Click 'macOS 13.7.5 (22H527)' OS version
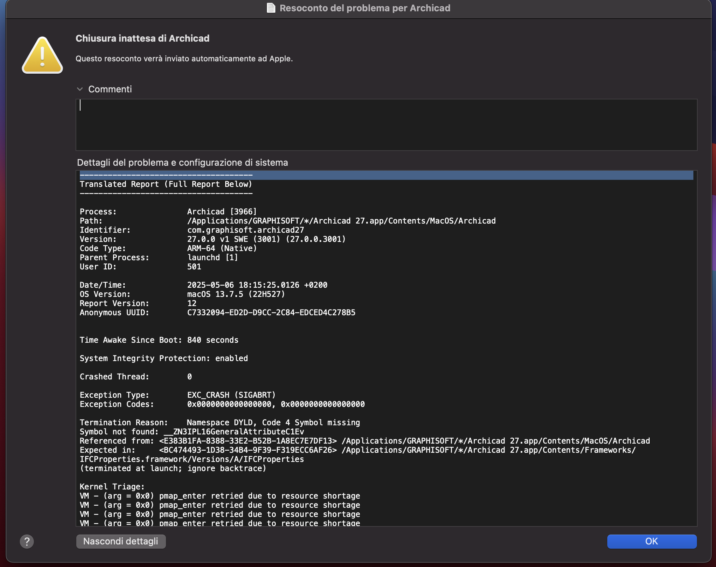Image resolution: width=716 pixels, height=567 pixels. point(236,294)
